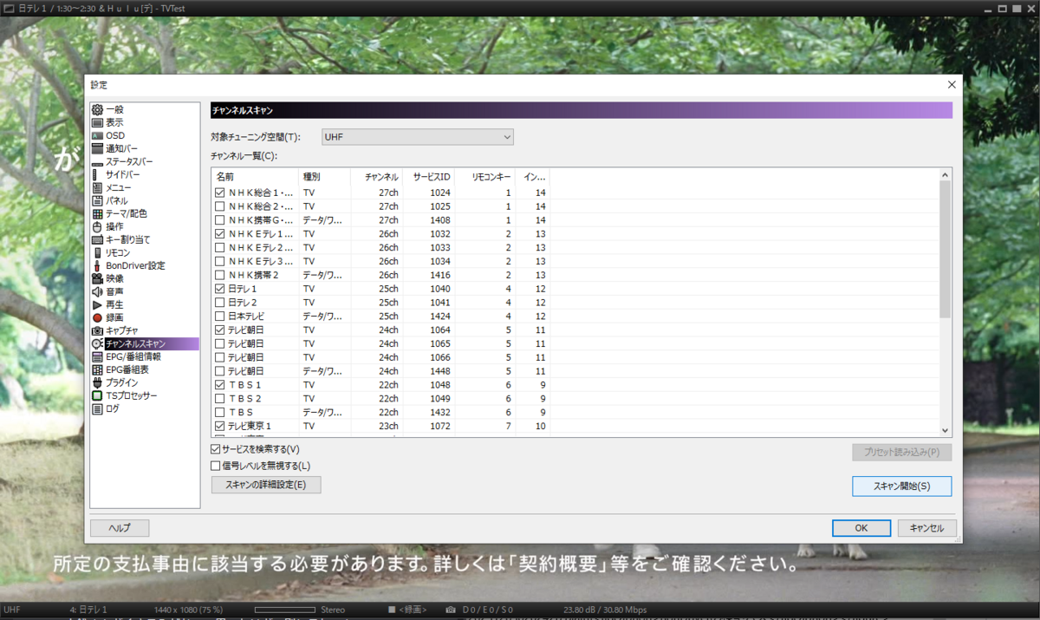
Task: Enable 信号レベルを無視する checkbox
Action: tap(213, 466)
